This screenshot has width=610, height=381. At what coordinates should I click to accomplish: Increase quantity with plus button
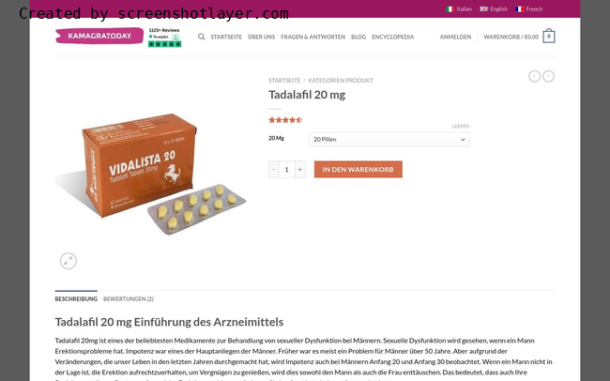(300, 169)
